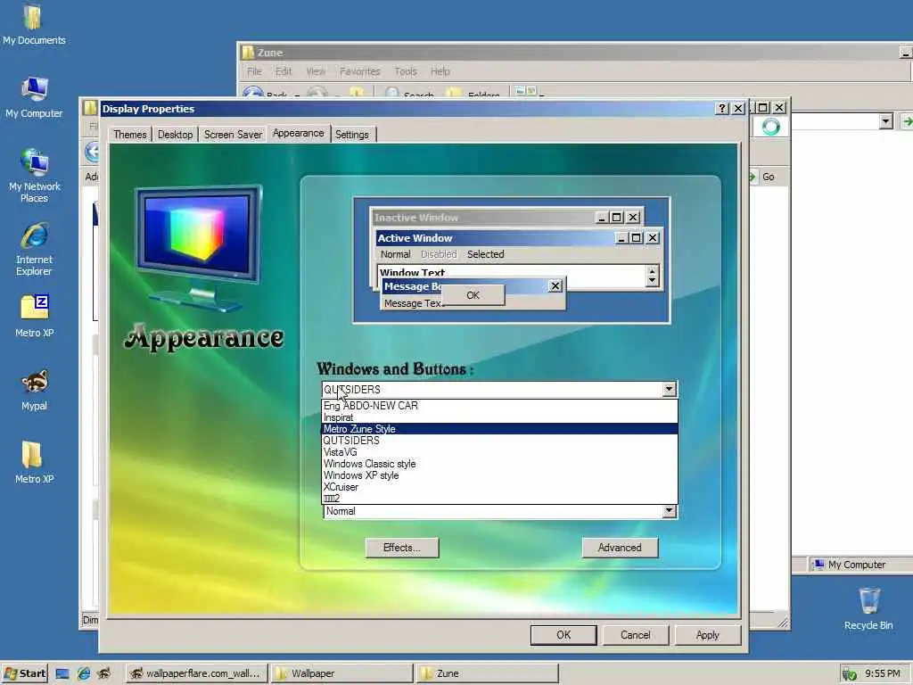Open My Computer desktop icon
This screenshot has width=913, height=685.
tap(34, 97)
